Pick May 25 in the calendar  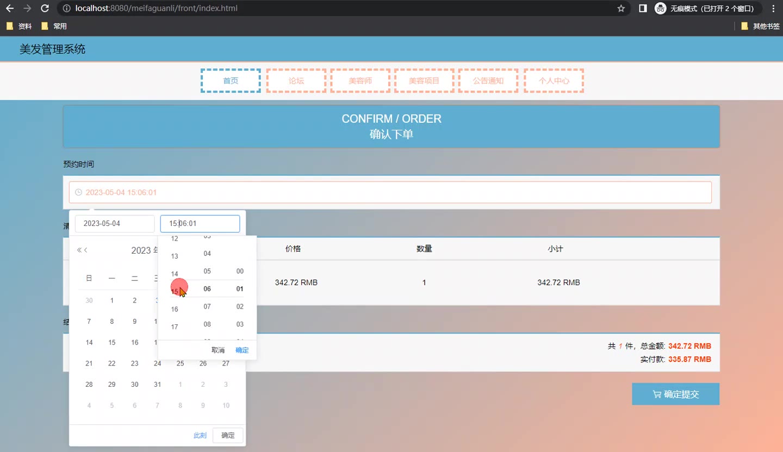click(x=181, y=363)
